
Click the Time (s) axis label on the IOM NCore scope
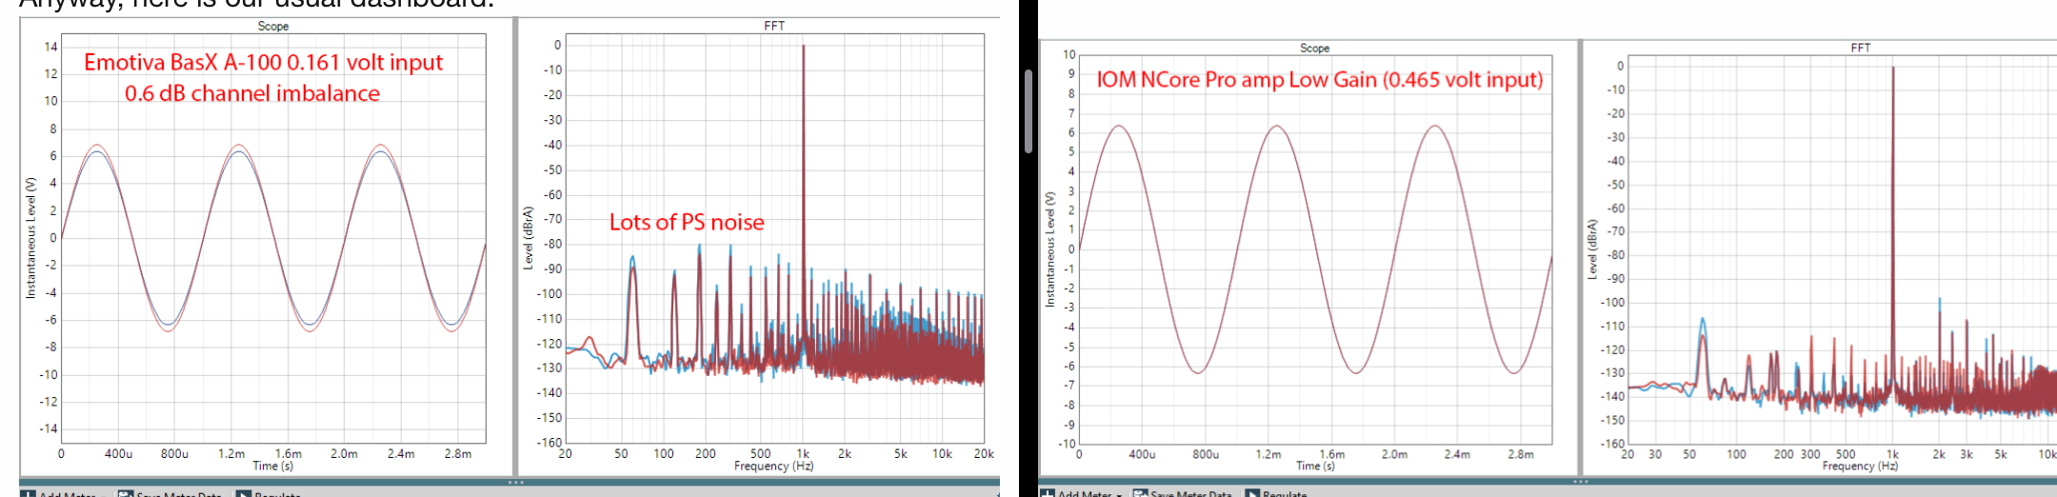pos(1314,467)
